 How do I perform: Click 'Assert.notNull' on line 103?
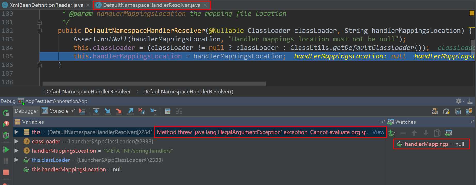[100, 39]
